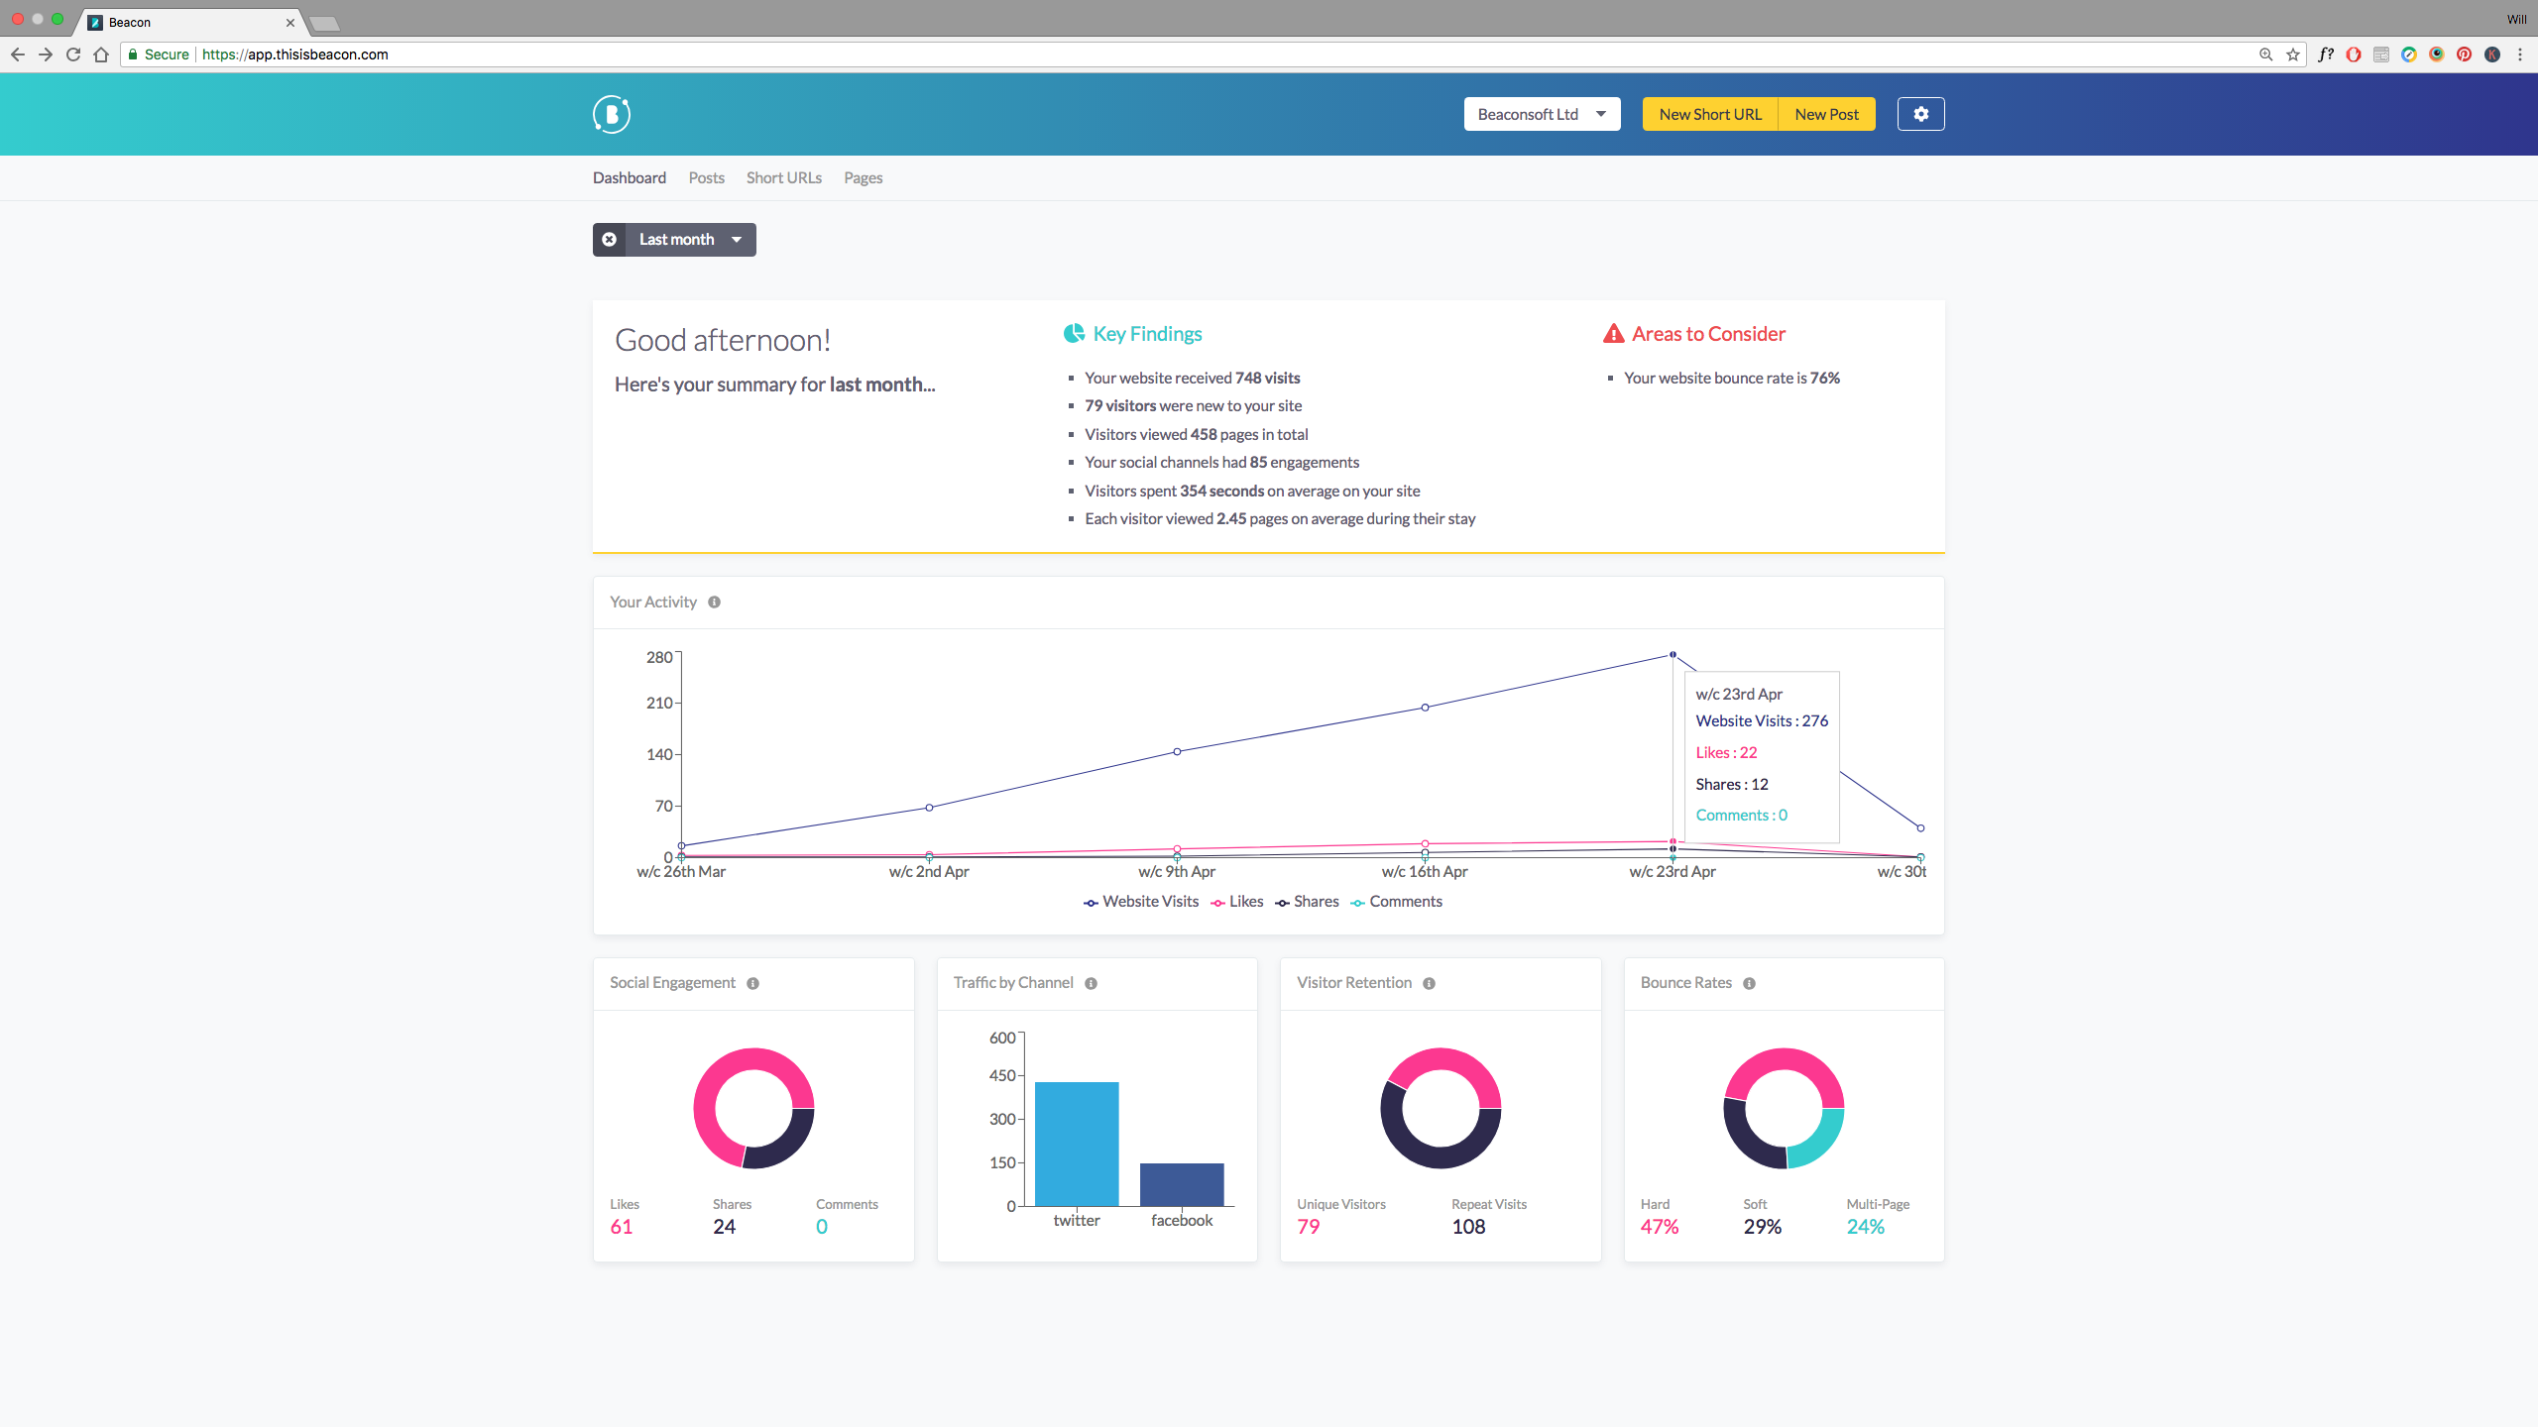Expand the Beaconsoft Ltd account dropdown

pyautogui.click(x=1542, y=114)
